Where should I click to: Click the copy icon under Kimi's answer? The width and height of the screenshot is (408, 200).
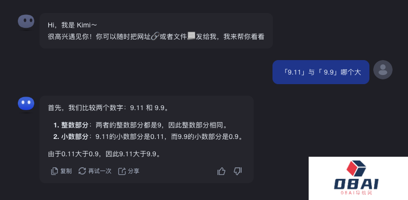click(x=54, y=171)
